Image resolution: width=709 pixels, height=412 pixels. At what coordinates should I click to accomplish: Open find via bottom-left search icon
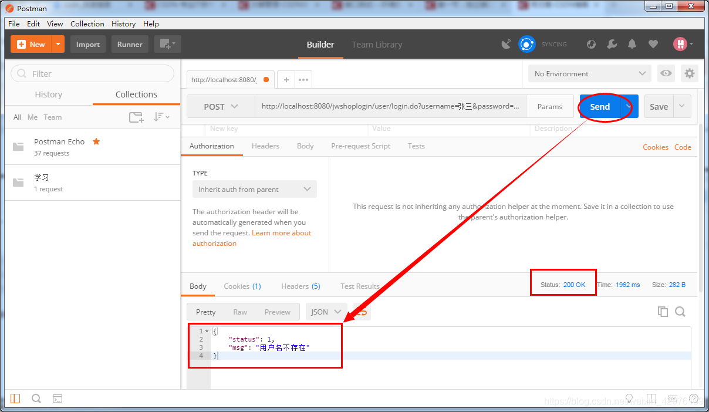point(36,399)
